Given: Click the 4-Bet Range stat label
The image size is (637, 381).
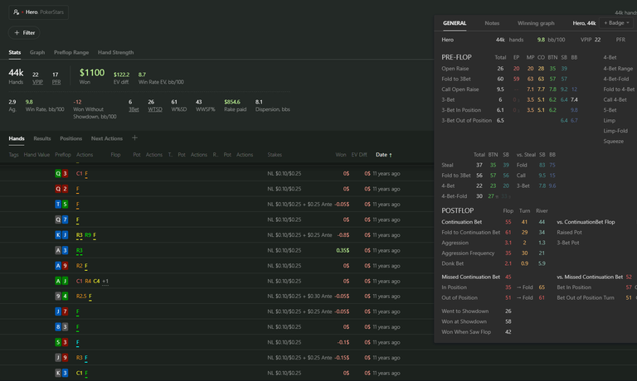Looking at the screenshot, I should pos(618,69).
